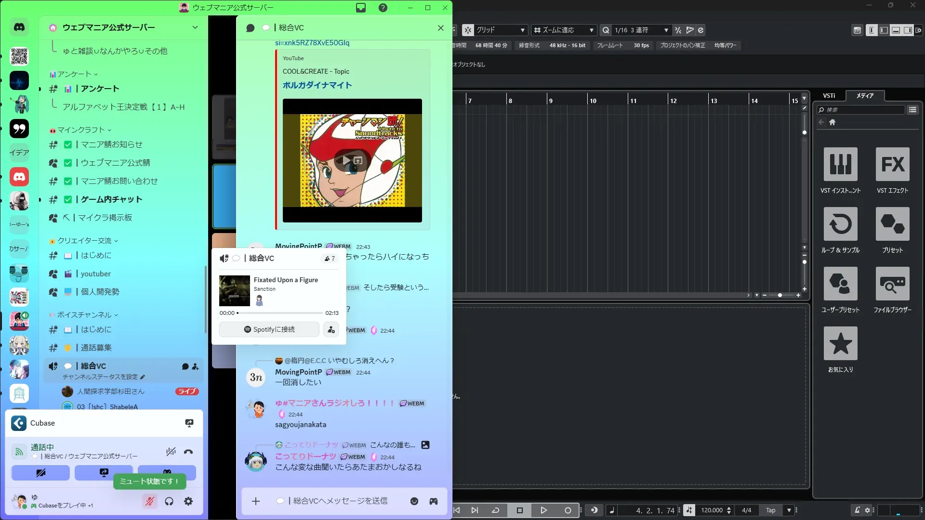Open Loops & Samples tile

[840, 224]
